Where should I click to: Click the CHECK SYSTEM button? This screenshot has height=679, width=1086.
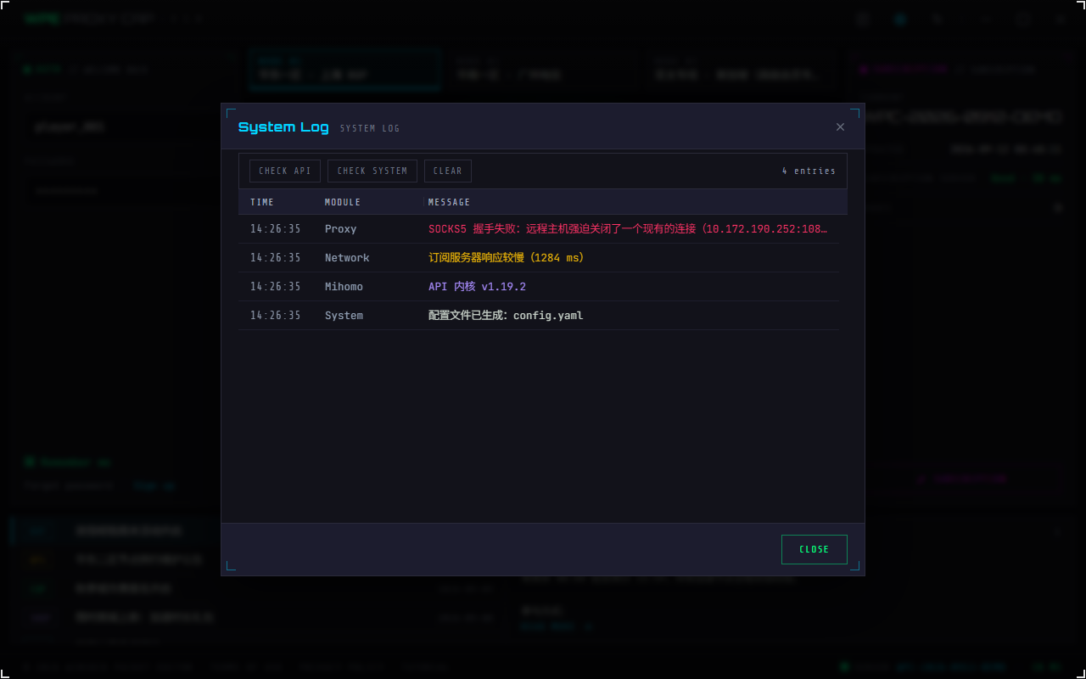(372, 171)
